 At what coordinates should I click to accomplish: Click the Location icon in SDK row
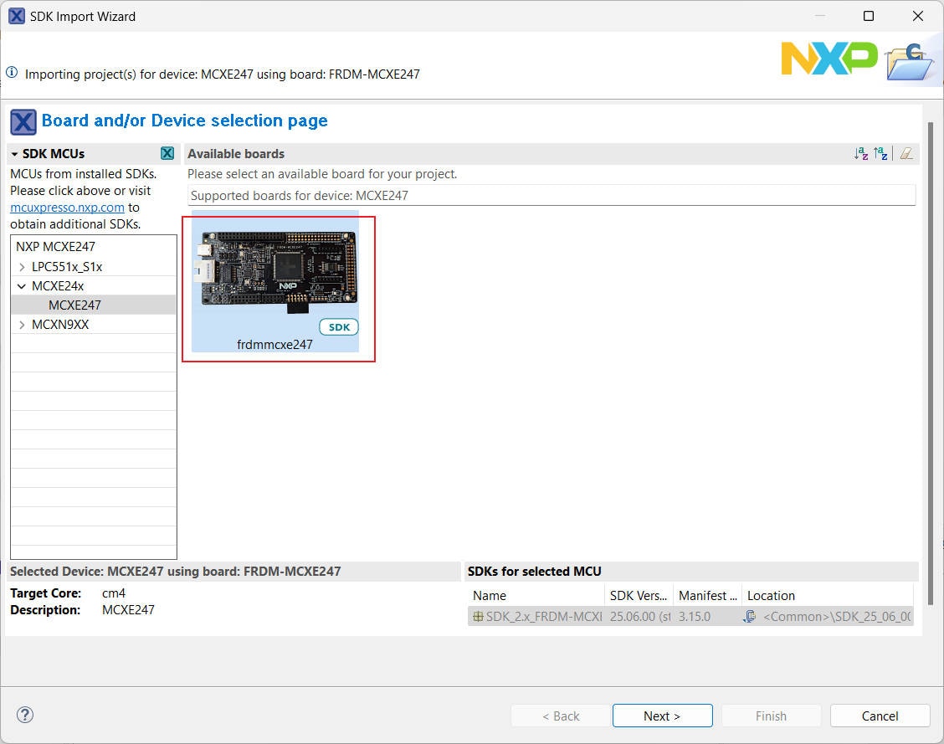tap(751, 617)
